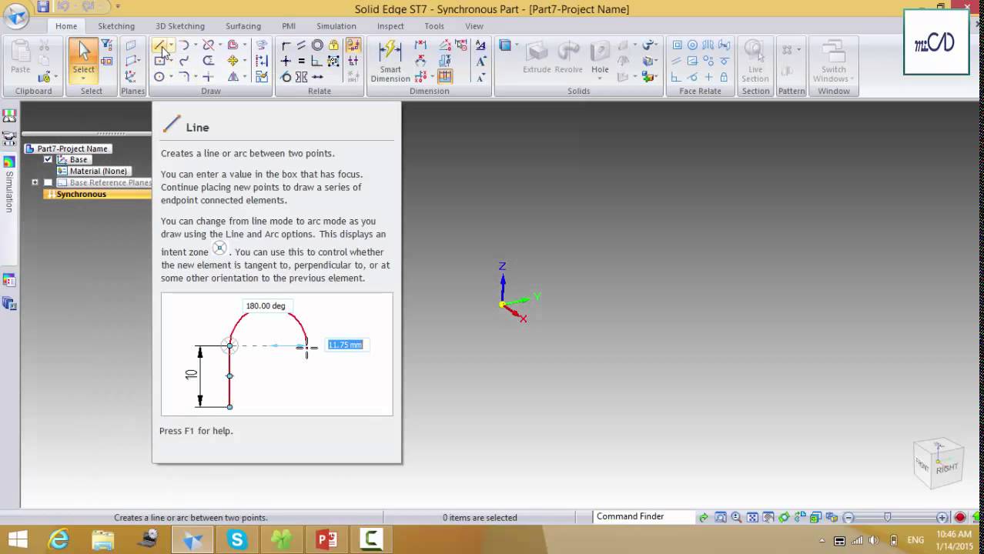This screenshot has width=984, height=554.
Task: Toggle the Base checkbox in PathFinder
Action: click(48, 159)
